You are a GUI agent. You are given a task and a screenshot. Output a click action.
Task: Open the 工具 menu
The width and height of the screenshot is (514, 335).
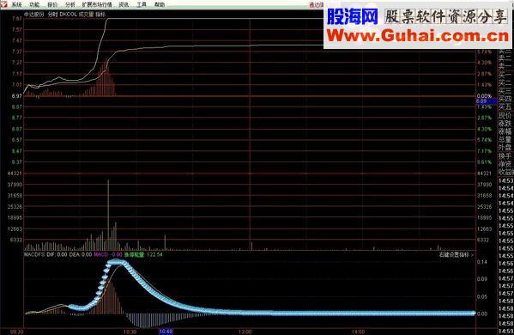(x=142, y=4)
